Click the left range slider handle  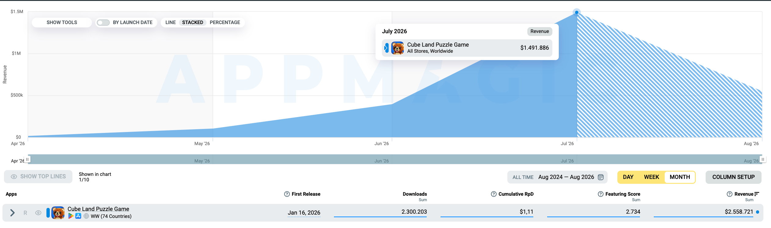(27, 159)
